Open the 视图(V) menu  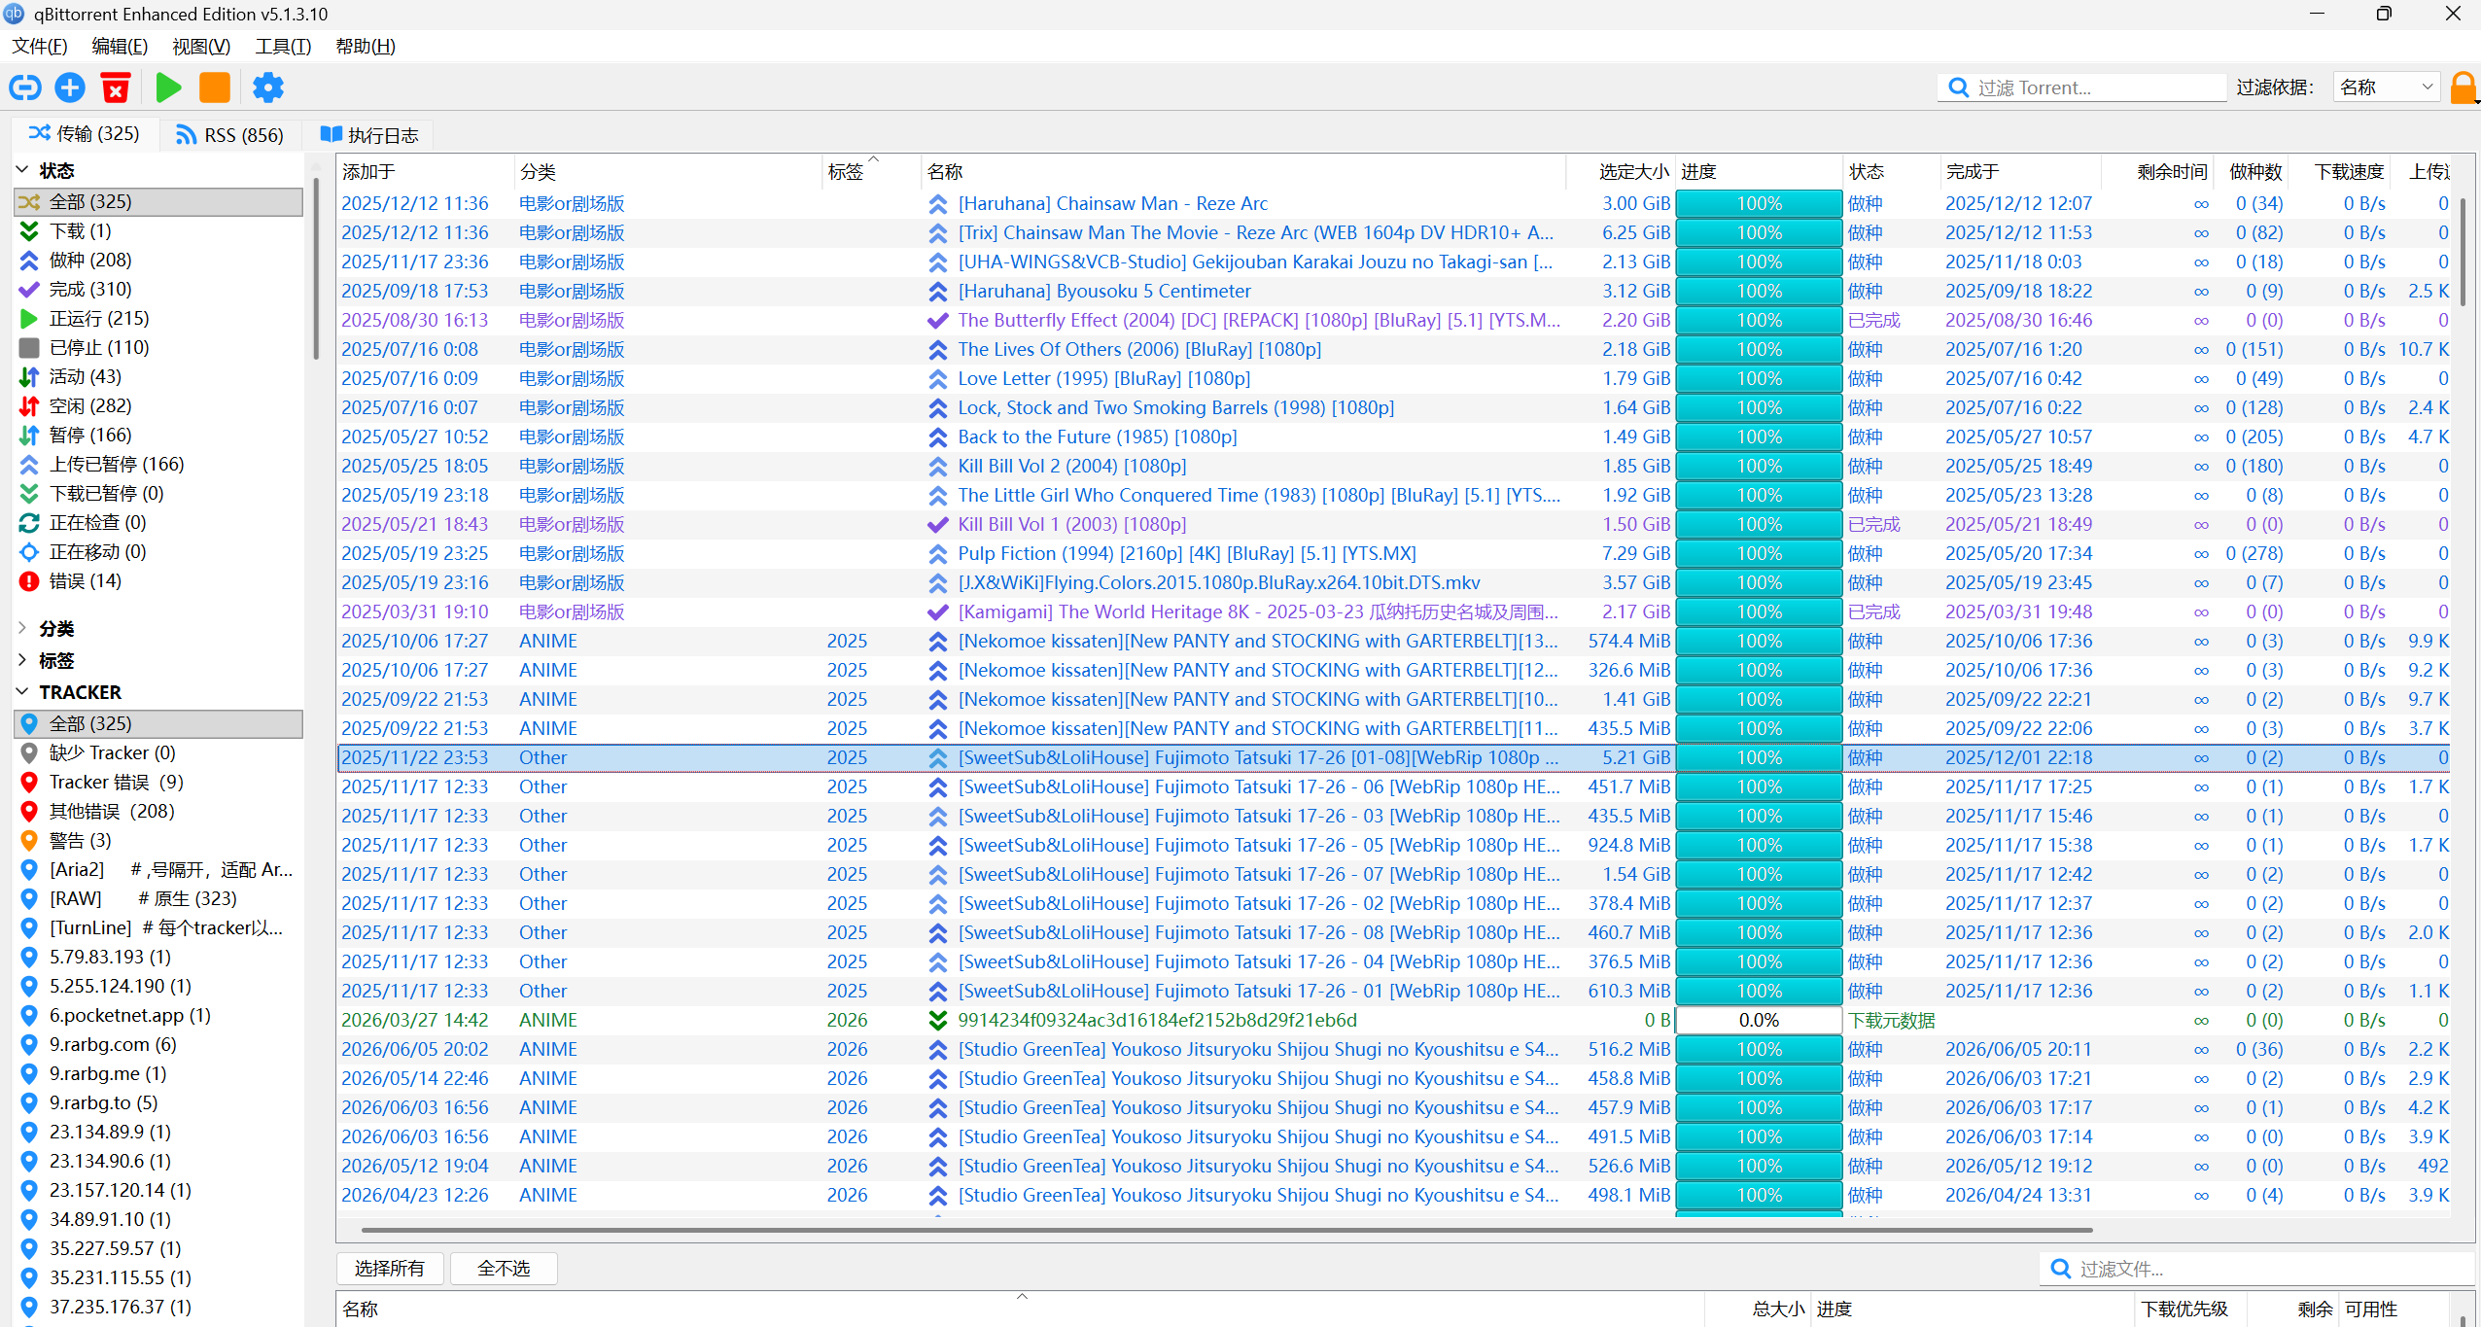coord(201,47)
